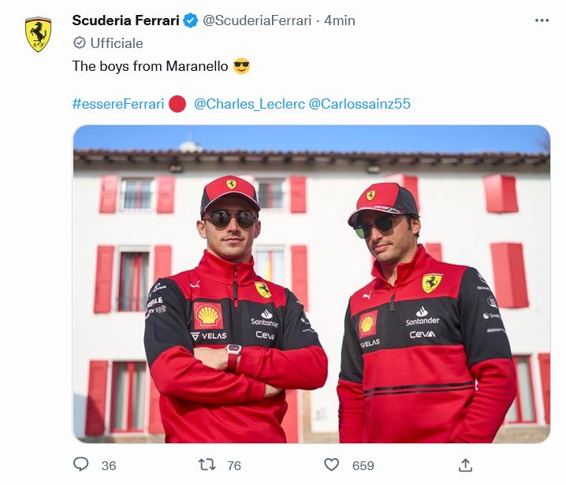Open the tweet's three-dot More menu
This screenshot has width=566, height=485.
tap(542, 20)
